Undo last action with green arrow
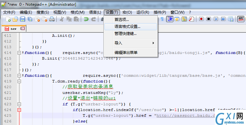246x125 pixels. (x=86, y=19)
